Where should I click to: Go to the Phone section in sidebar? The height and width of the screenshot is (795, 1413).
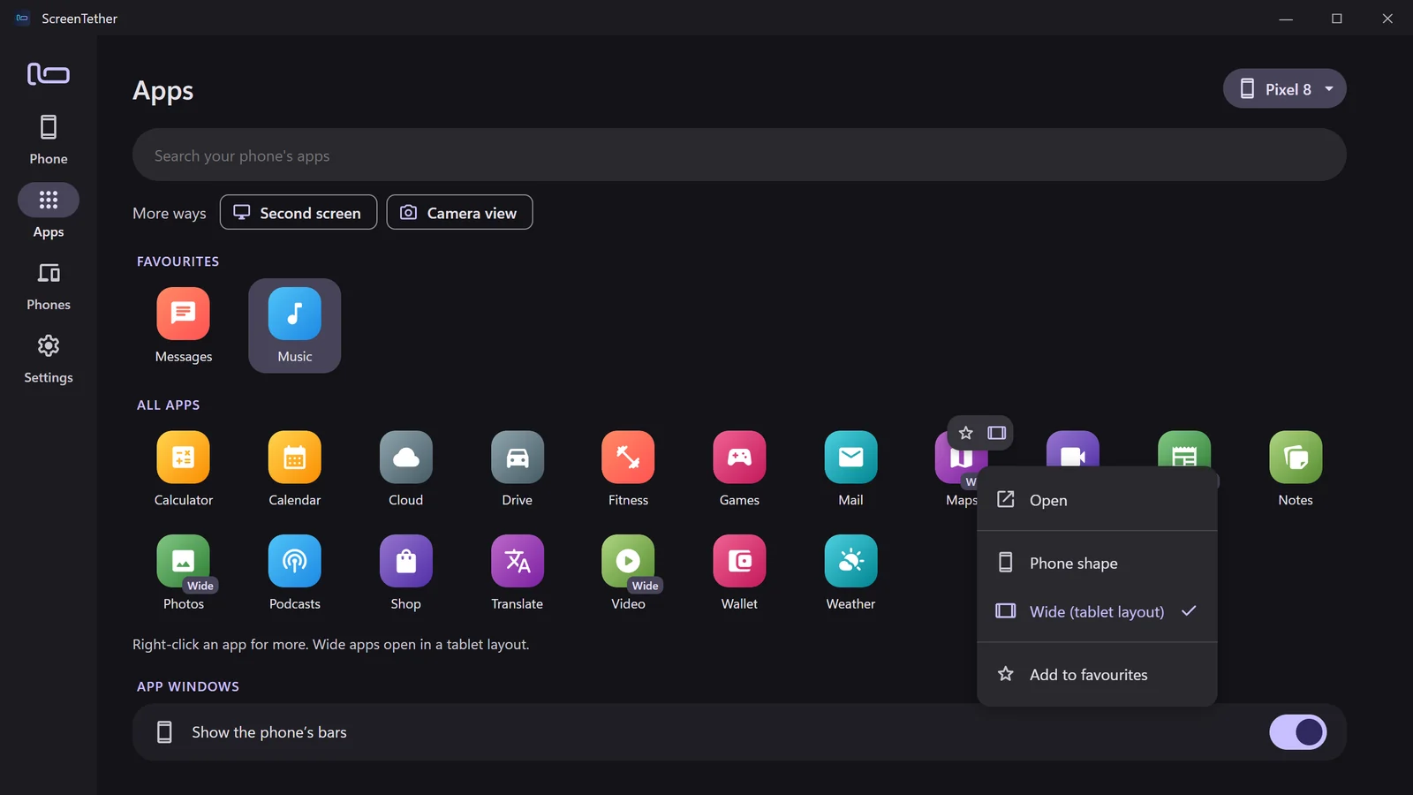click(49, 140)
